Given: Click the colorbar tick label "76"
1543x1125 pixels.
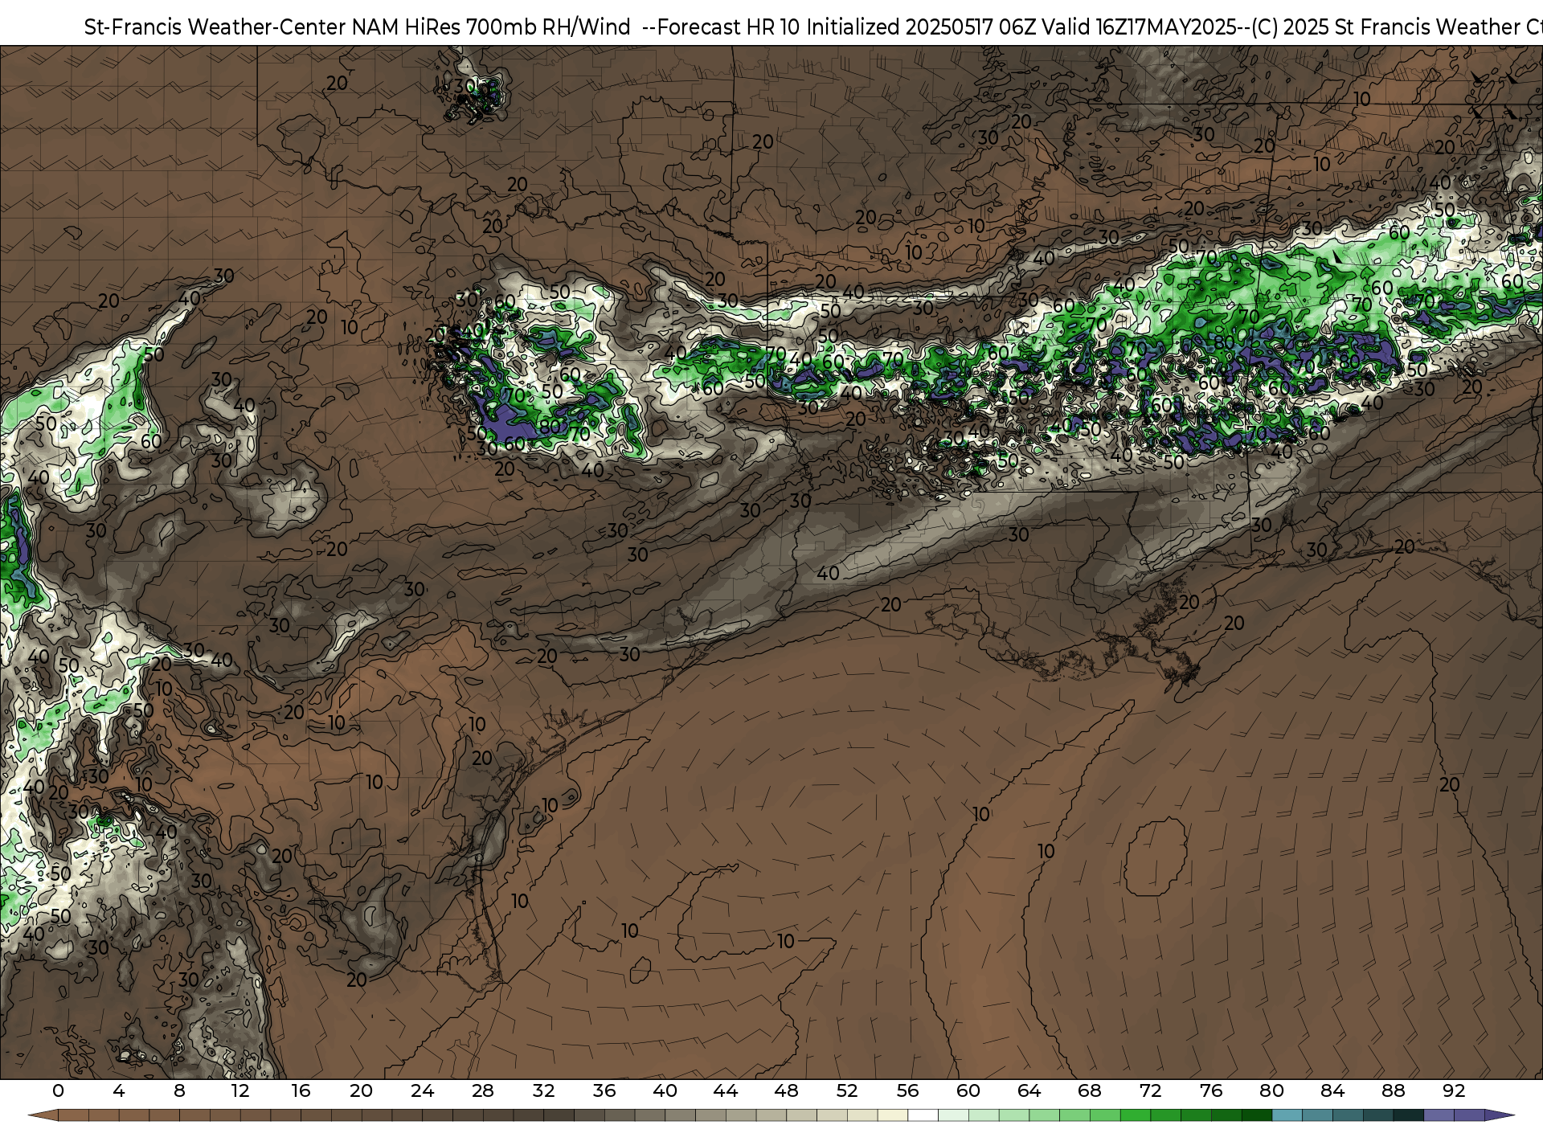Looking at the screenshot, I should click(1211, 1090).
